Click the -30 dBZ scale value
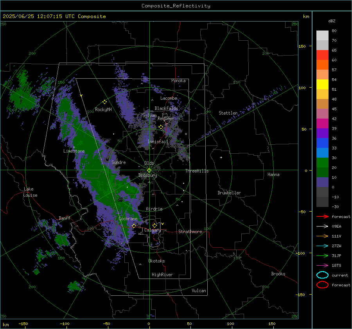 pos(335,207)
